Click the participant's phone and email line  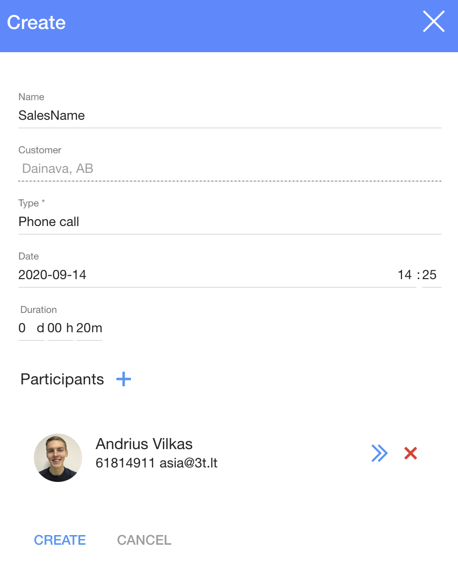[x=157, y=463]
